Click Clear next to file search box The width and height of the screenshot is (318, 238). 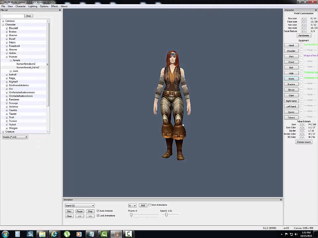[28, 16]
